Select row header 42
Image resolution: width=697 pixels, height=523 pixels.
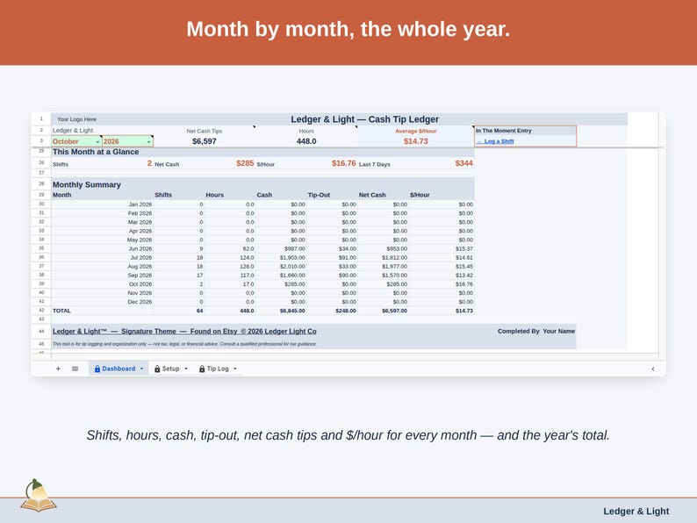[41, 311]
